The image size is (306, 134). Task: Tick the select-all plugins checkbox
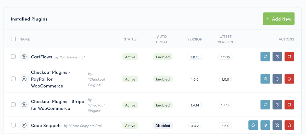[13, 39]
